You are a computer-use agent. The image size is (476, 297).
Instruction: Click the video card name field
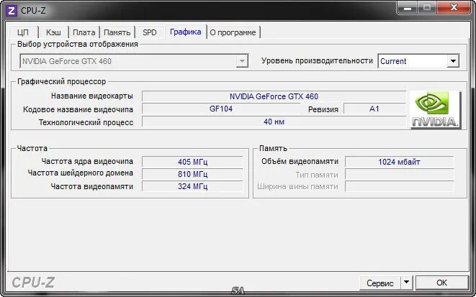point(274,96)
